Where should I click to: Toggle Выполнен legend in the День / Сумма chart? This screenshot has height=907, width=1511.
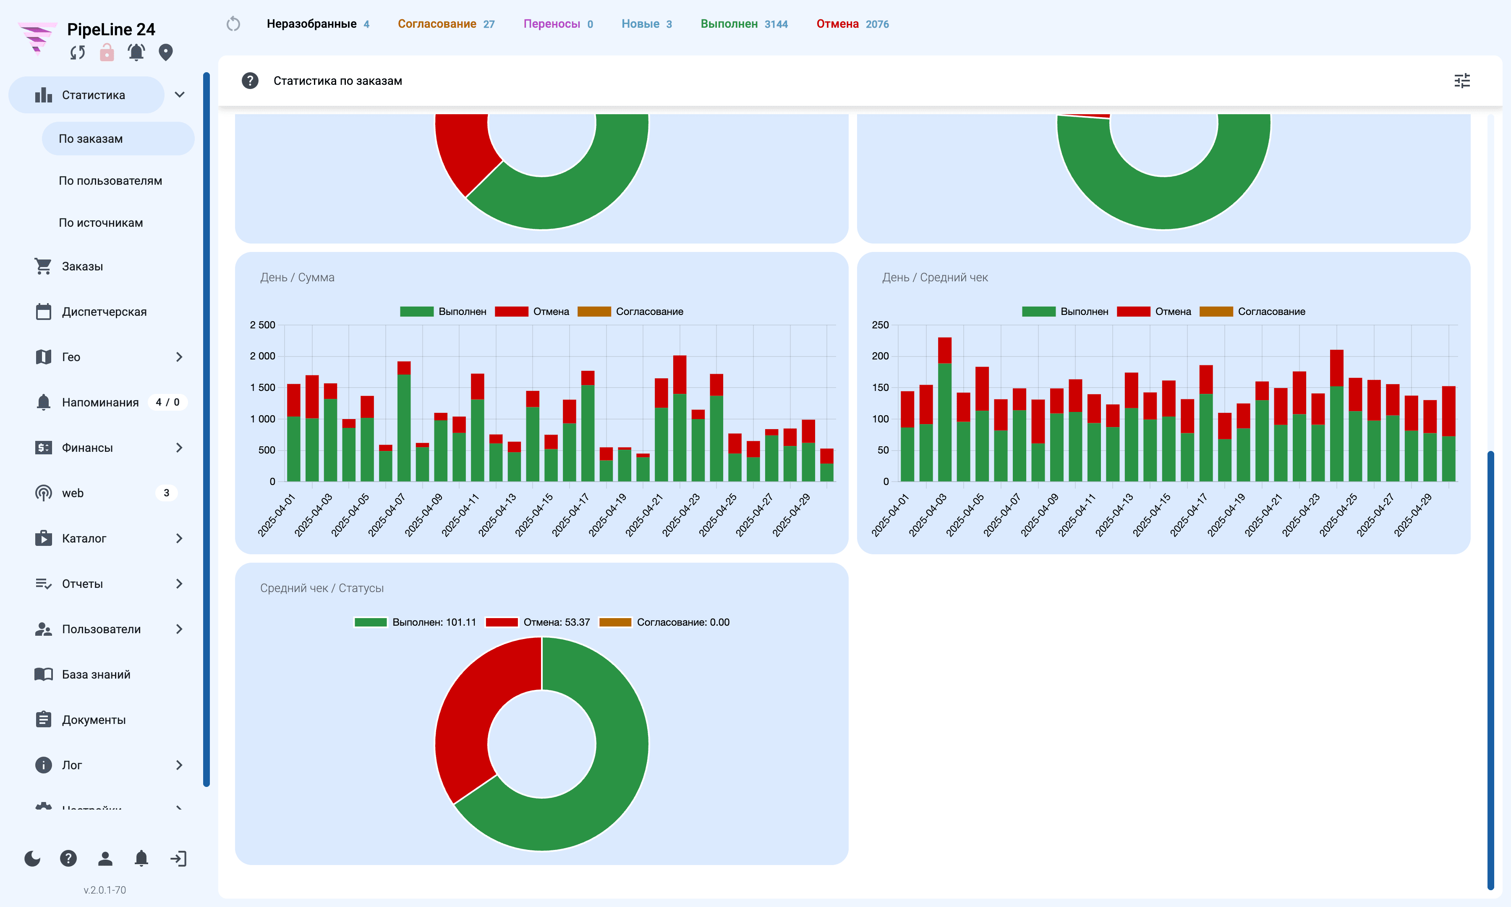[443, 312]
